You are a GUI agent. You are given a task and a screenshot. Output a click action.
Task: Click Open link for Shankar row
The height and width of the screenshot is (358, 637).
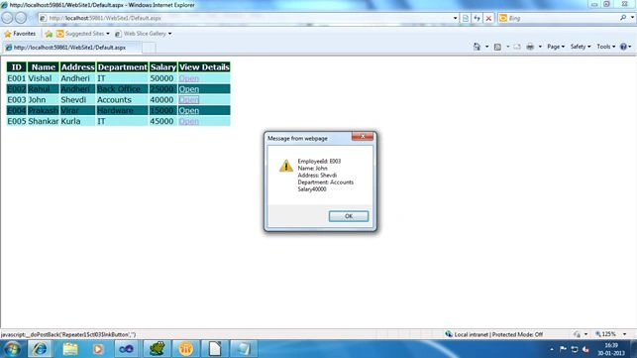189,121
